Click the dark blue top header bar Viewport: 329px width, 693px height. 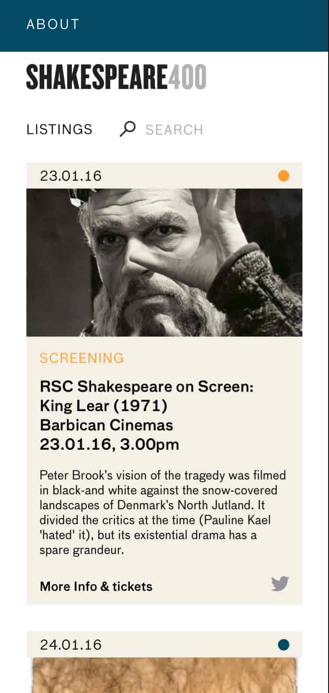point(164,25)
